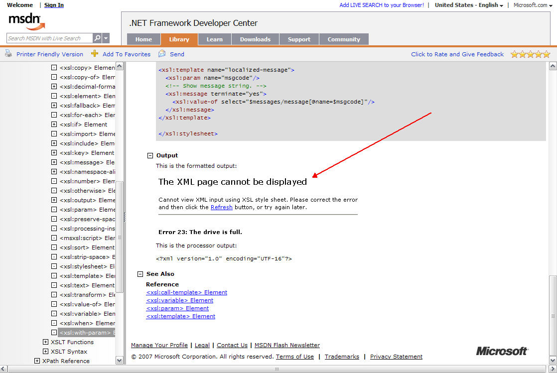557x373 pixels.
Task: Expand the XSLT Functions node
Action: [45, 342]
